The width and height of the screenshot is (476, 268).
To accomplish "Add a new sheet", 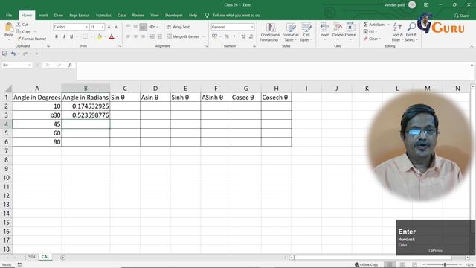I will [x=62, y=258].
